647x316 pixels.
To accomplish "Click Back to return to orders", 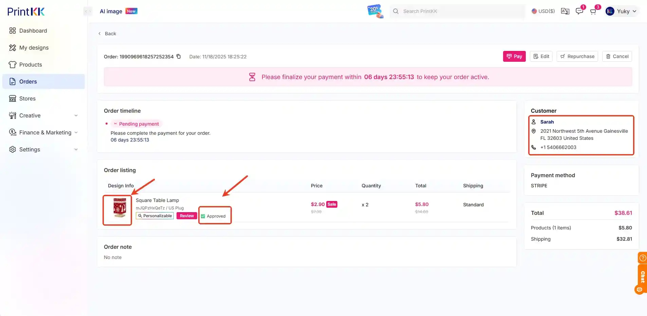I will click(x=107, y=33).
